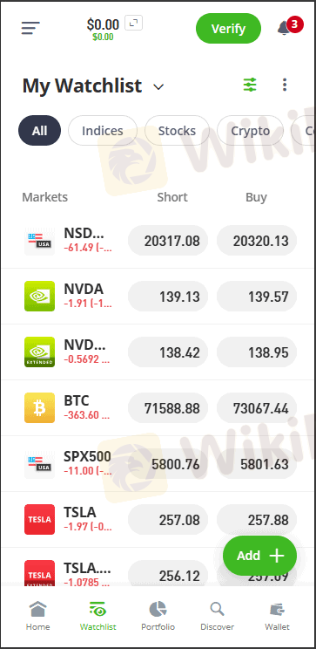
Task: Open three-dot more options menu
Action: click(x=284, y=85)
